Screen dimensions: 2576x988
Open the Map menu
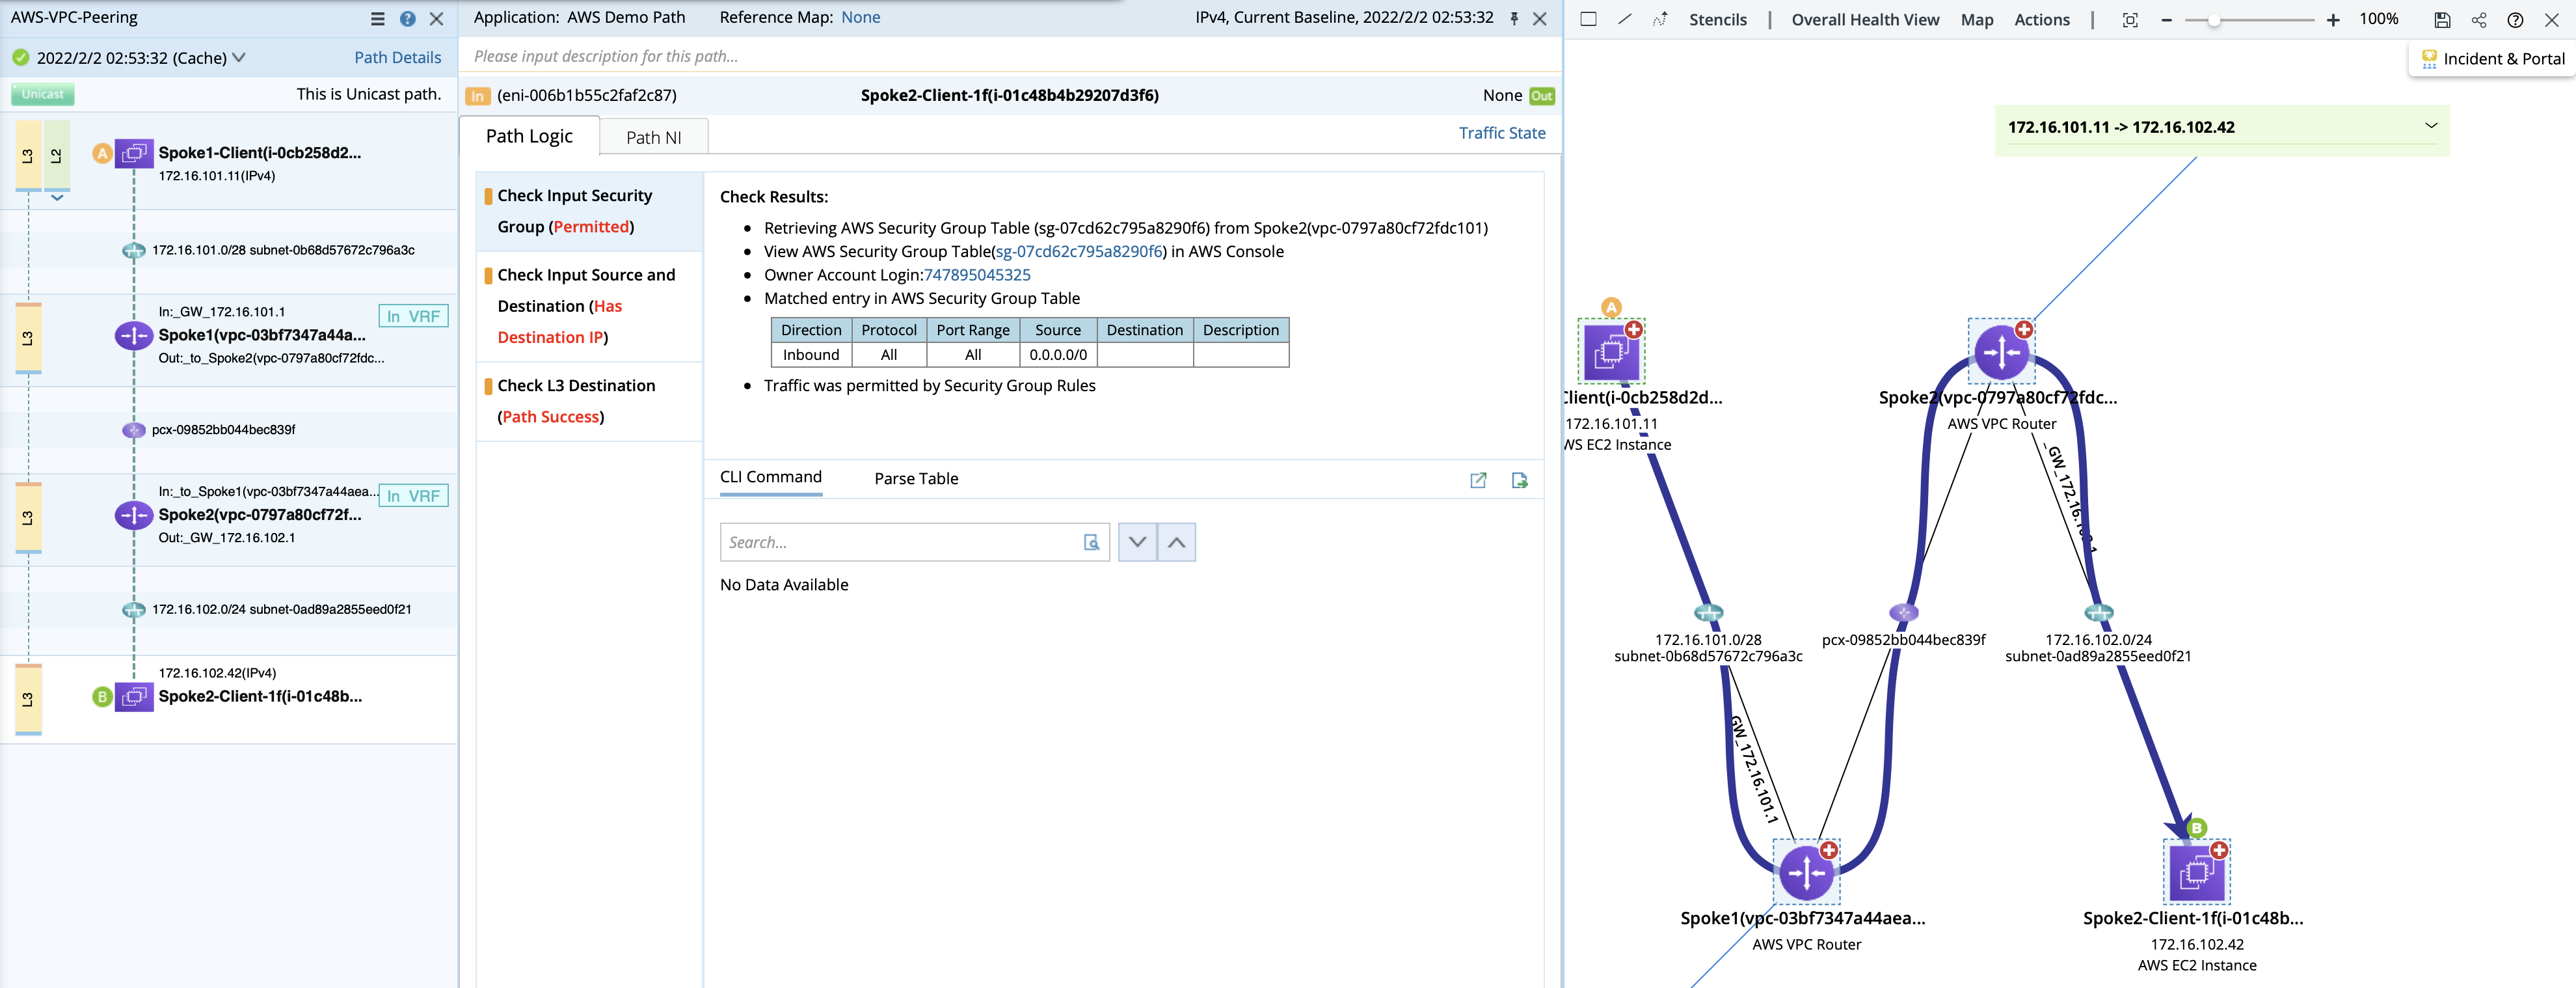pyautogui.click(x=1977, y=20)
